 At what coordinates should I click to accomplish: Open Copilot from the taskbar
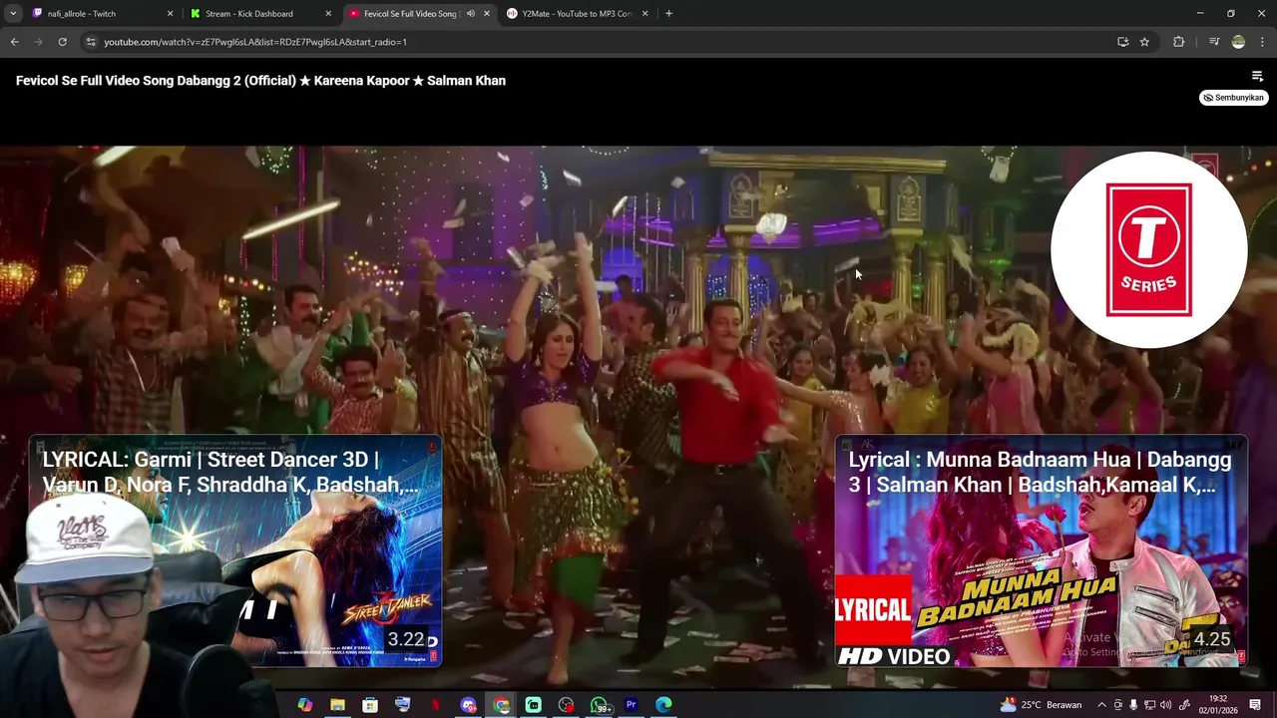(x=305, y=705)
